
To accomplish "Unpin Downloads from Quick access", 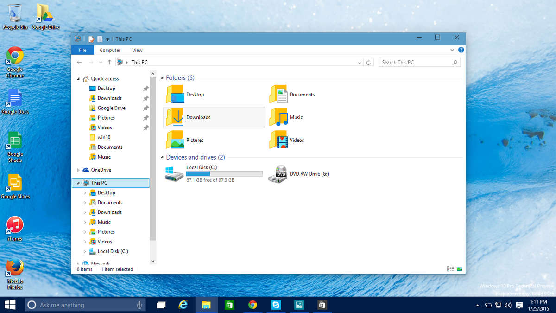I will click(x=145, y=98).
